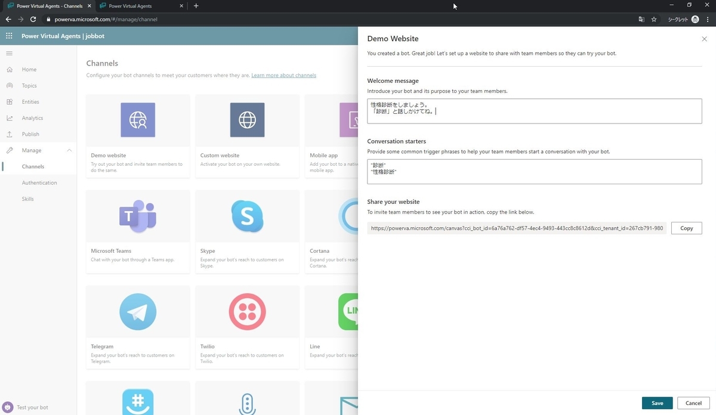
Task: Copy the demo website link
Action: [686, 228]
